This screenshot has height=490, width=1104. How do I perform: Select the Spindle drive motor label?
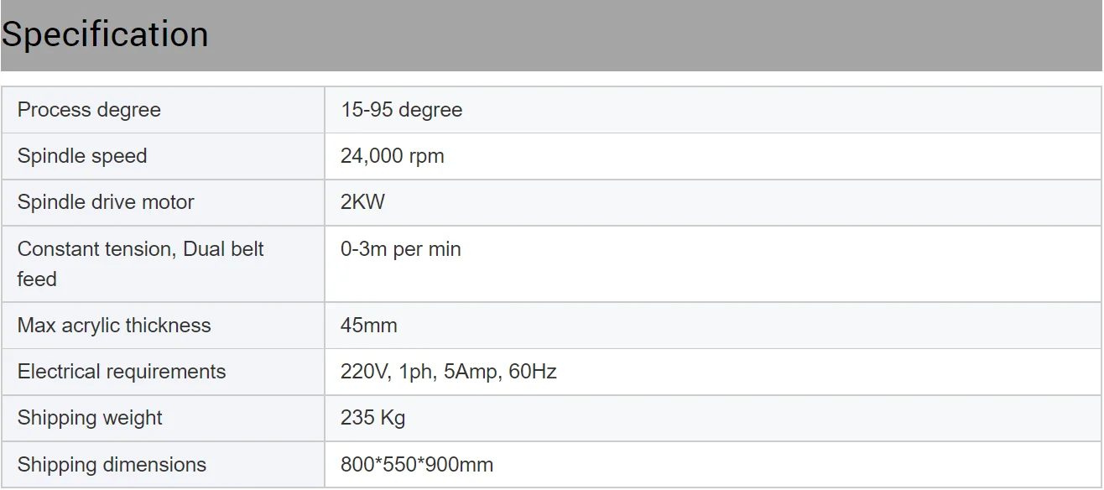coord(106,202)
